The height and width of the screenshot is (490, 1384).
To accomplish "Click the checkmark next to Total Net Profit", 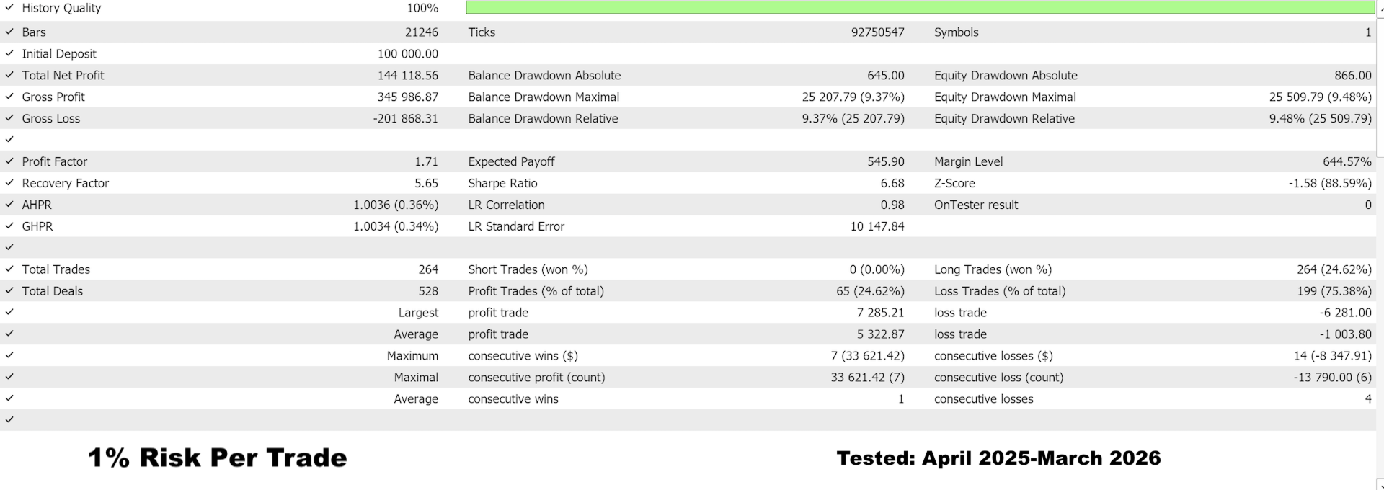I will [9, 75].
